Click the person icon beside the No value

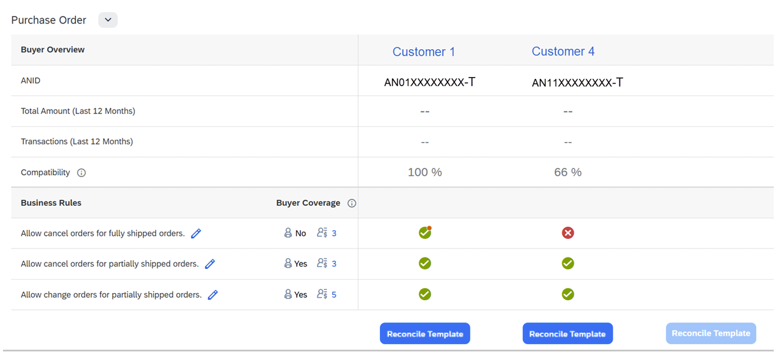click(288, 232)
